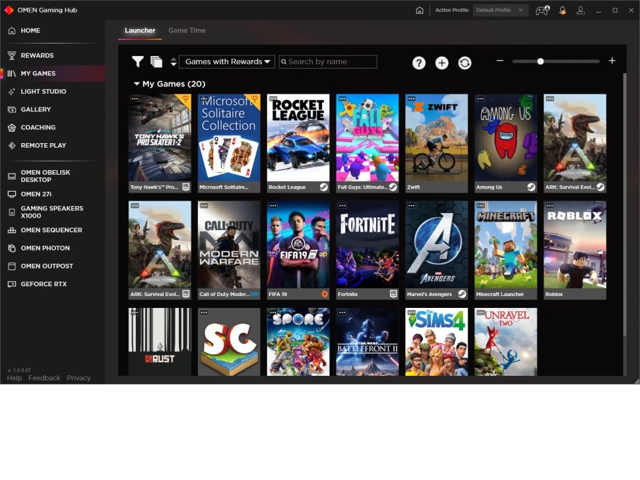Increase tile size with plus icon

coord(612,61)
